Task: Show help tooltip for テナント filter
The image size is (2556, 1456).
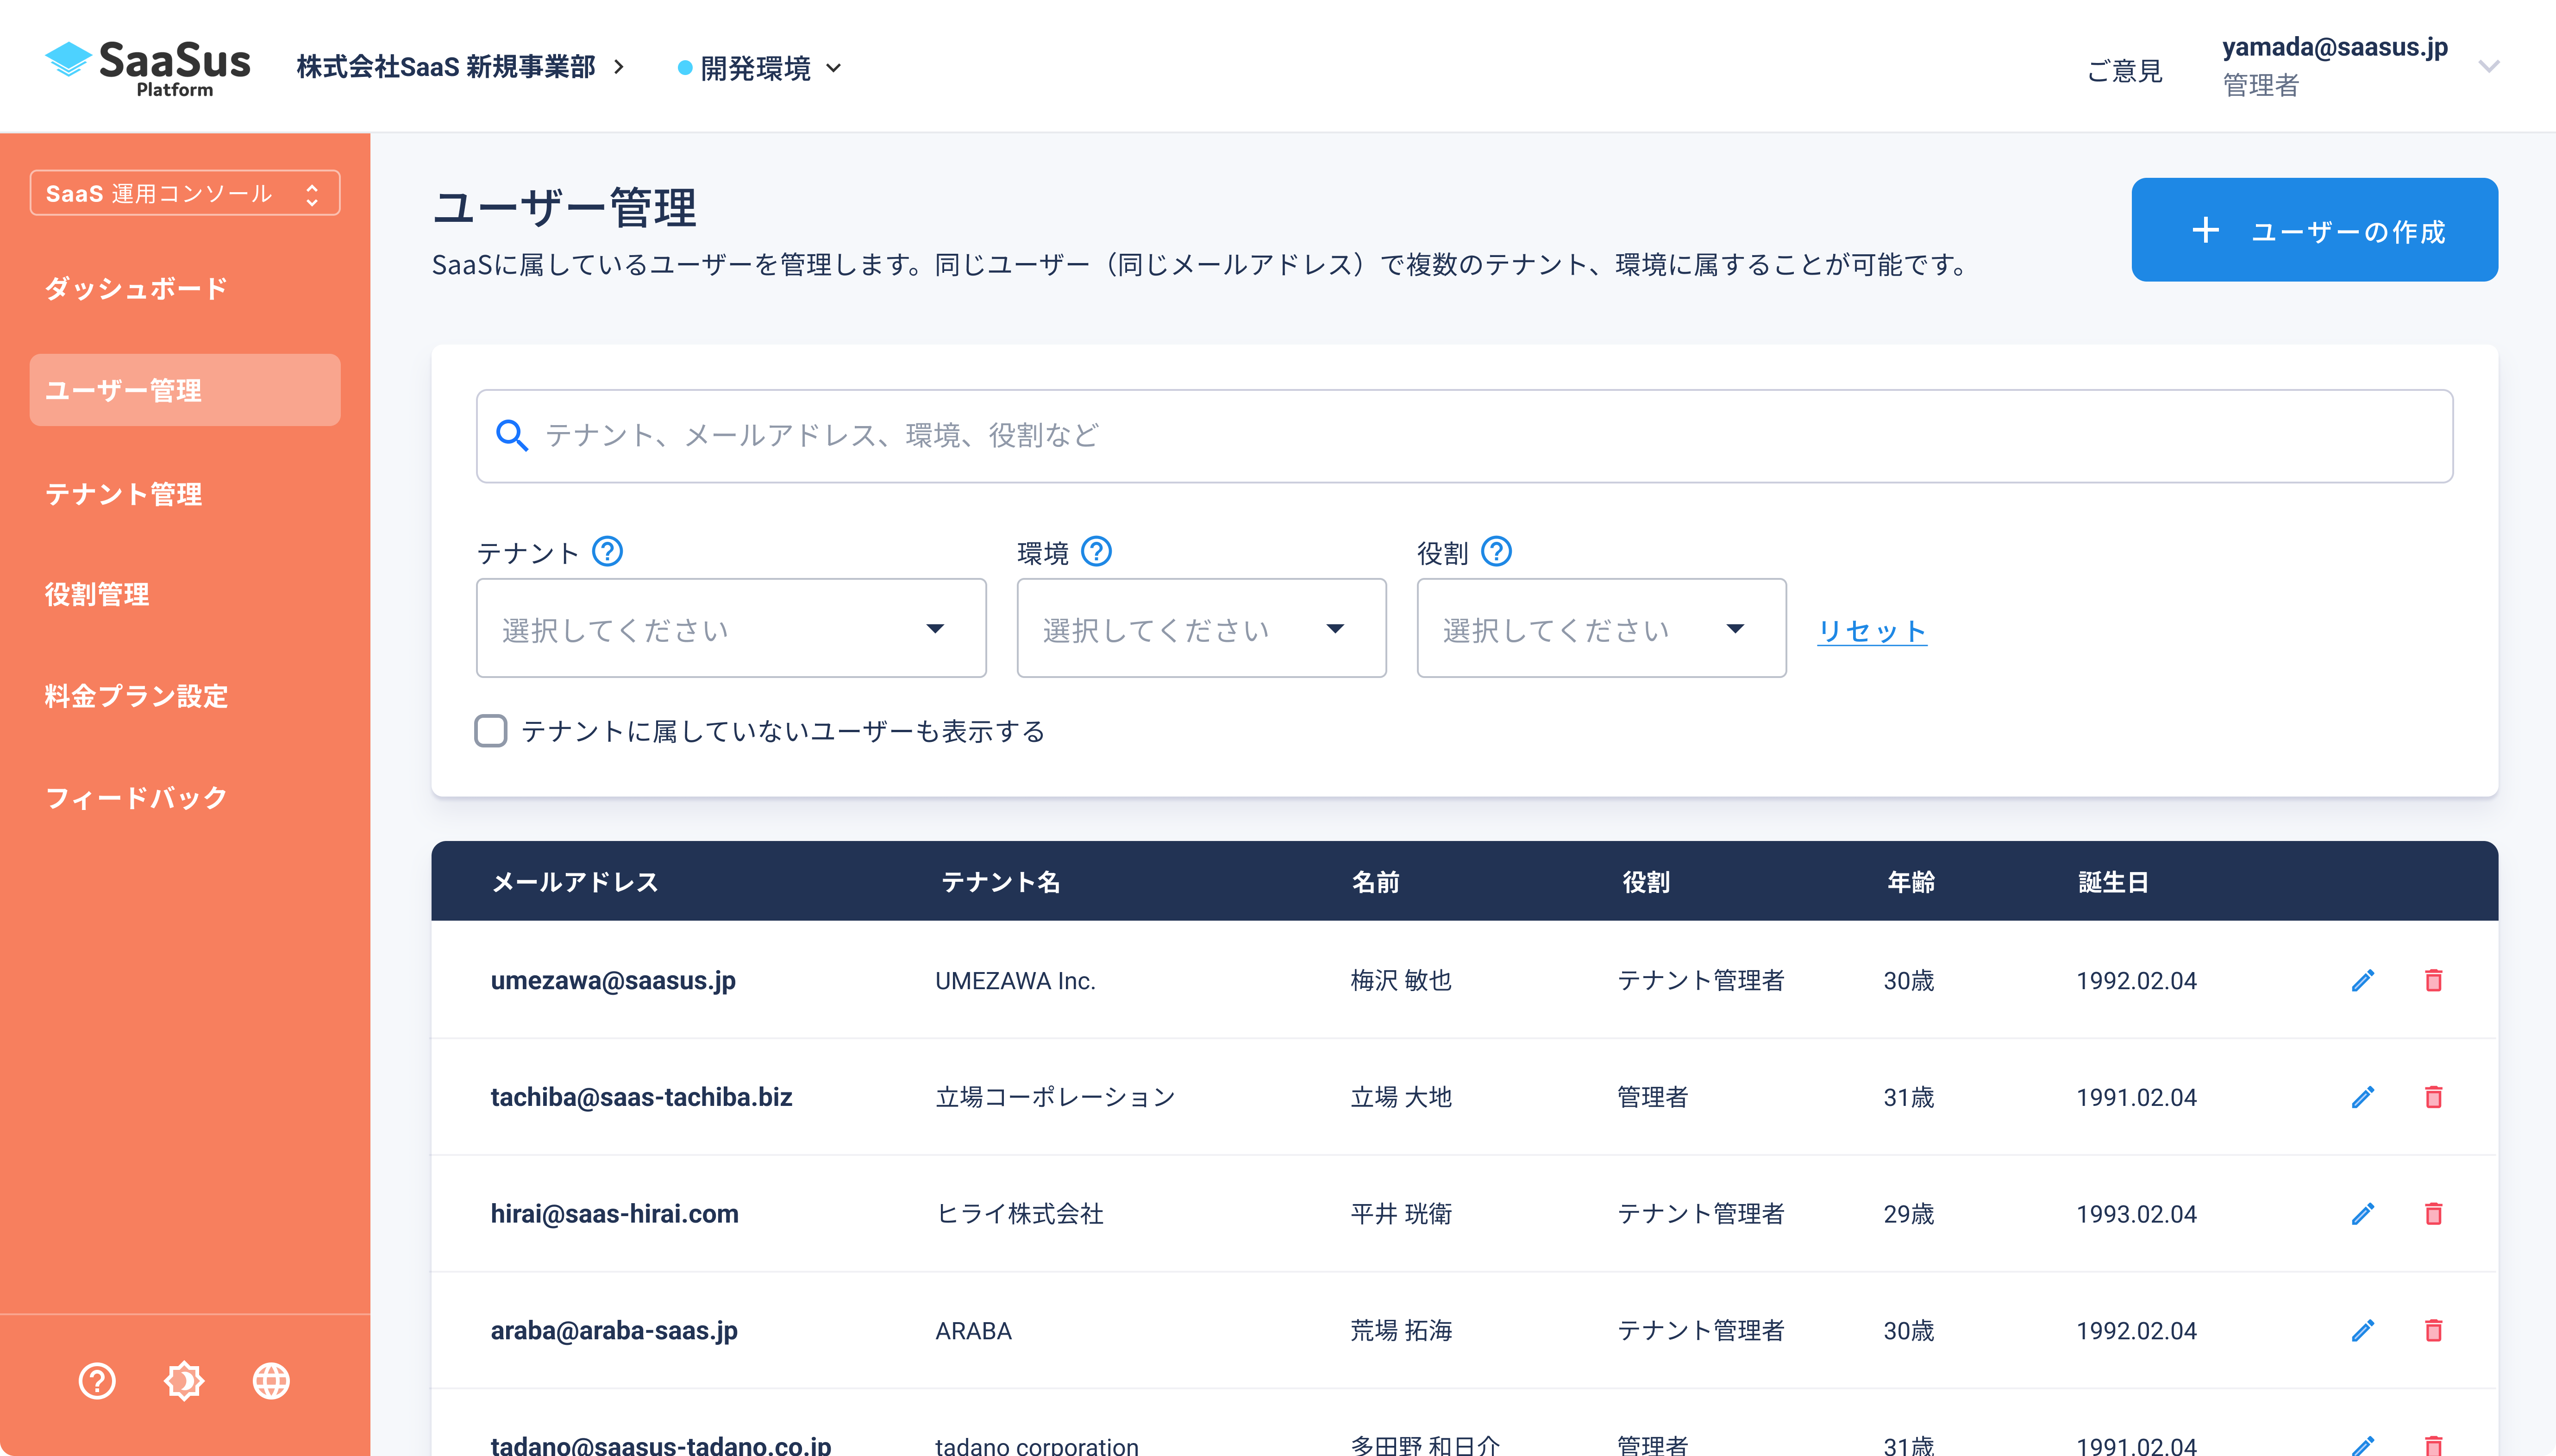Action: pos(608,551)
